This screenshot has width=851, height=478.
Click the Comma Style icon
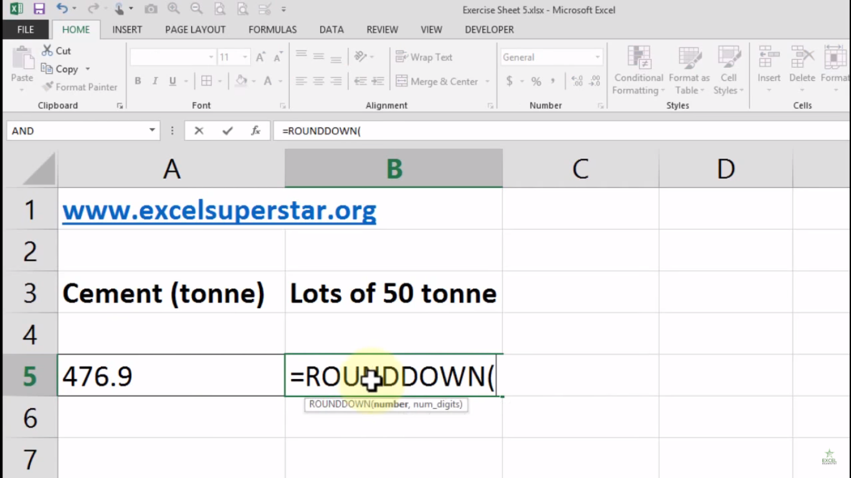(553, 82)
